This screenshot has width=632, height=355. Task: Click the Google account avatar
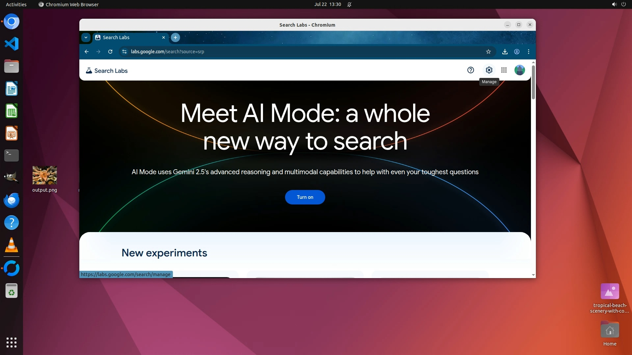click(x=519, y=70)
